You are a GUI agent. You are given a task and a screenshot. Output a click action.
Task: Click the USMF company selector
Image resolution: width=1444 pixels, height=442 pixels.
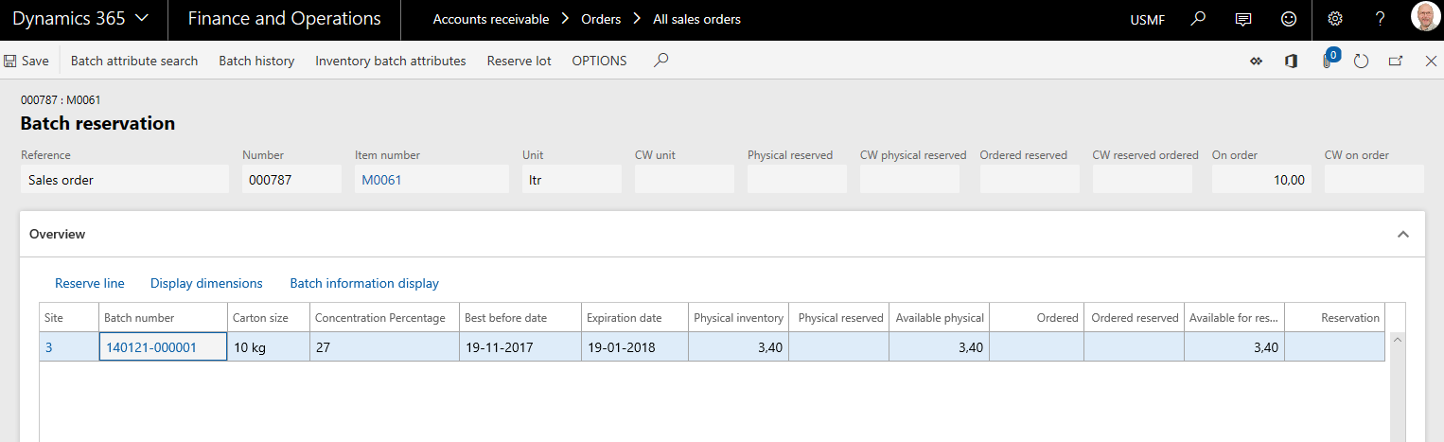click(1147, 20)
